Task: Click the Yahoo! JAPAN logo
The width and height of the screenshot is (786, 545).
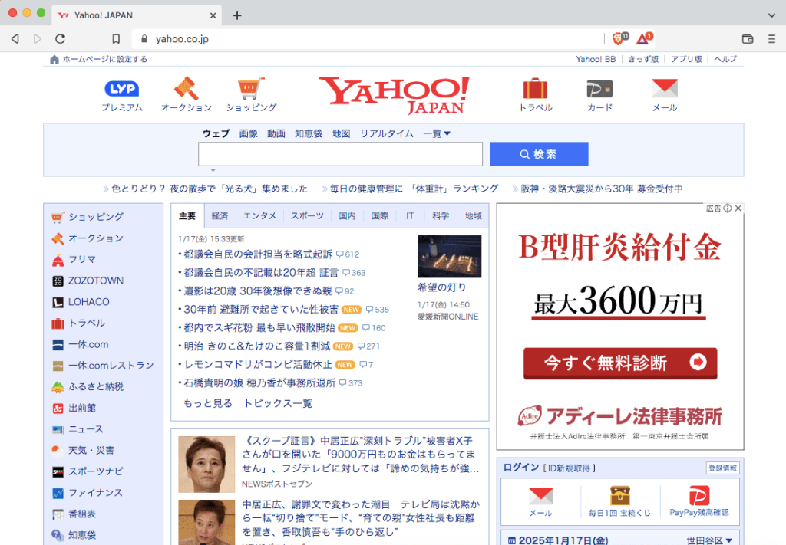Action: [x=394, y=95]
